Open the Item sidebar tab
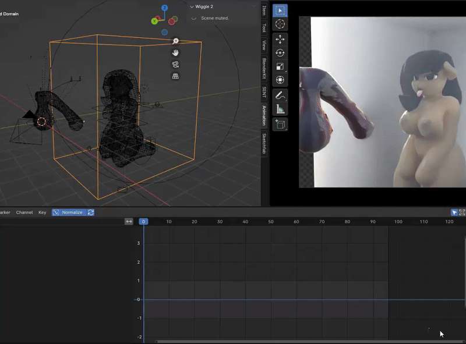Image resolution: width=466 pixels, height=344 pixels. (264, 10)
